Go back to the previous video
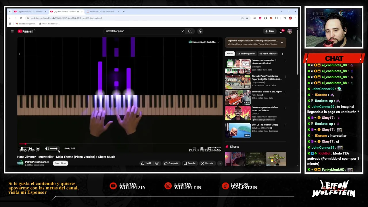This screenshot has height=207, width=368. 30,149
